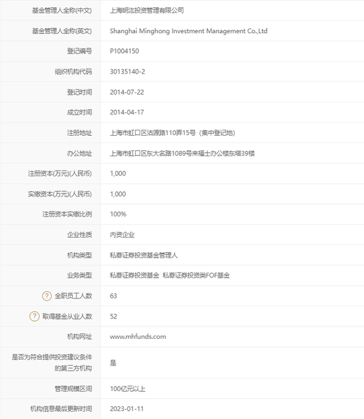Click the 机构网址 row label
This screenshot has height=419, width=364.
click(x=79, y=337)
